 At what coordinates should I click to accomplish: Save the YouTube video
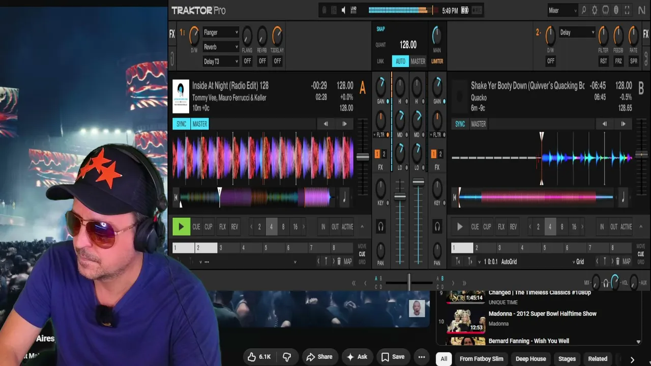pyautogui.click(x=393, y=357)
